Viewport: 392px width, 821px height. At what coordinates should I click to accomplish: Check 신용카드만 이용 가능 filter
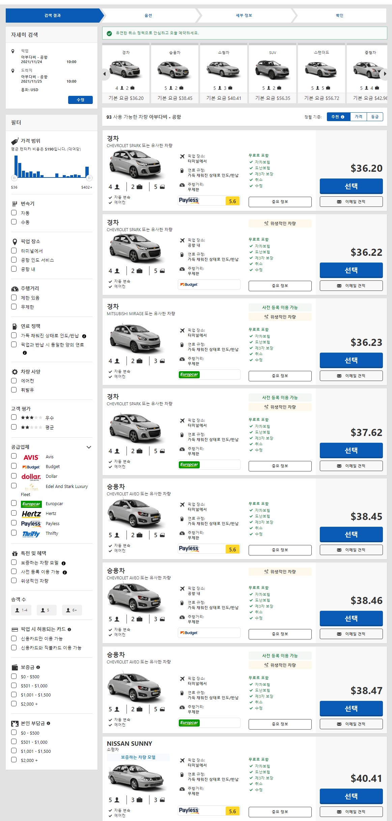point(14,638)
